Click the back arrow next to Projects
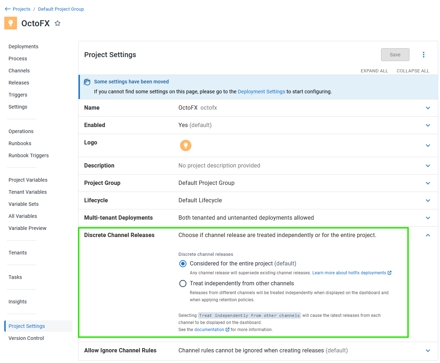Image resolution: width=440 pixels, height=363 pixels. coord(8,9)
